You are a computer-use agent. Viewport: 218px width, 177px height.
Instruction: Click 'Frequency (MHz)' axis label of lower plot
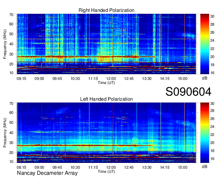pos(5,133)
